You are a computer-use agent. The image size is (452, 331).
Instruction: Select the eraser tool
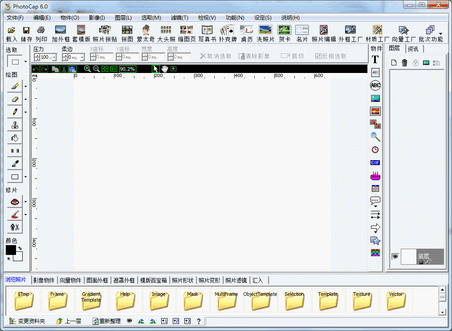click(x=15, y=99)
